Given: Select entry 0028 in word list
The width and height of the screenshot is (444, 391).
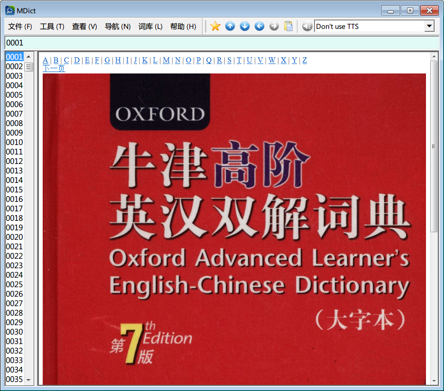Looking at the screenshot, I should click(x=14, y=313).
